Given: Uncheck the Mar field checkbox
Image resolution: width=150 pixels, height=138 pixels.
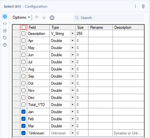Looking at the screenshot, I should tap(23, 126).
